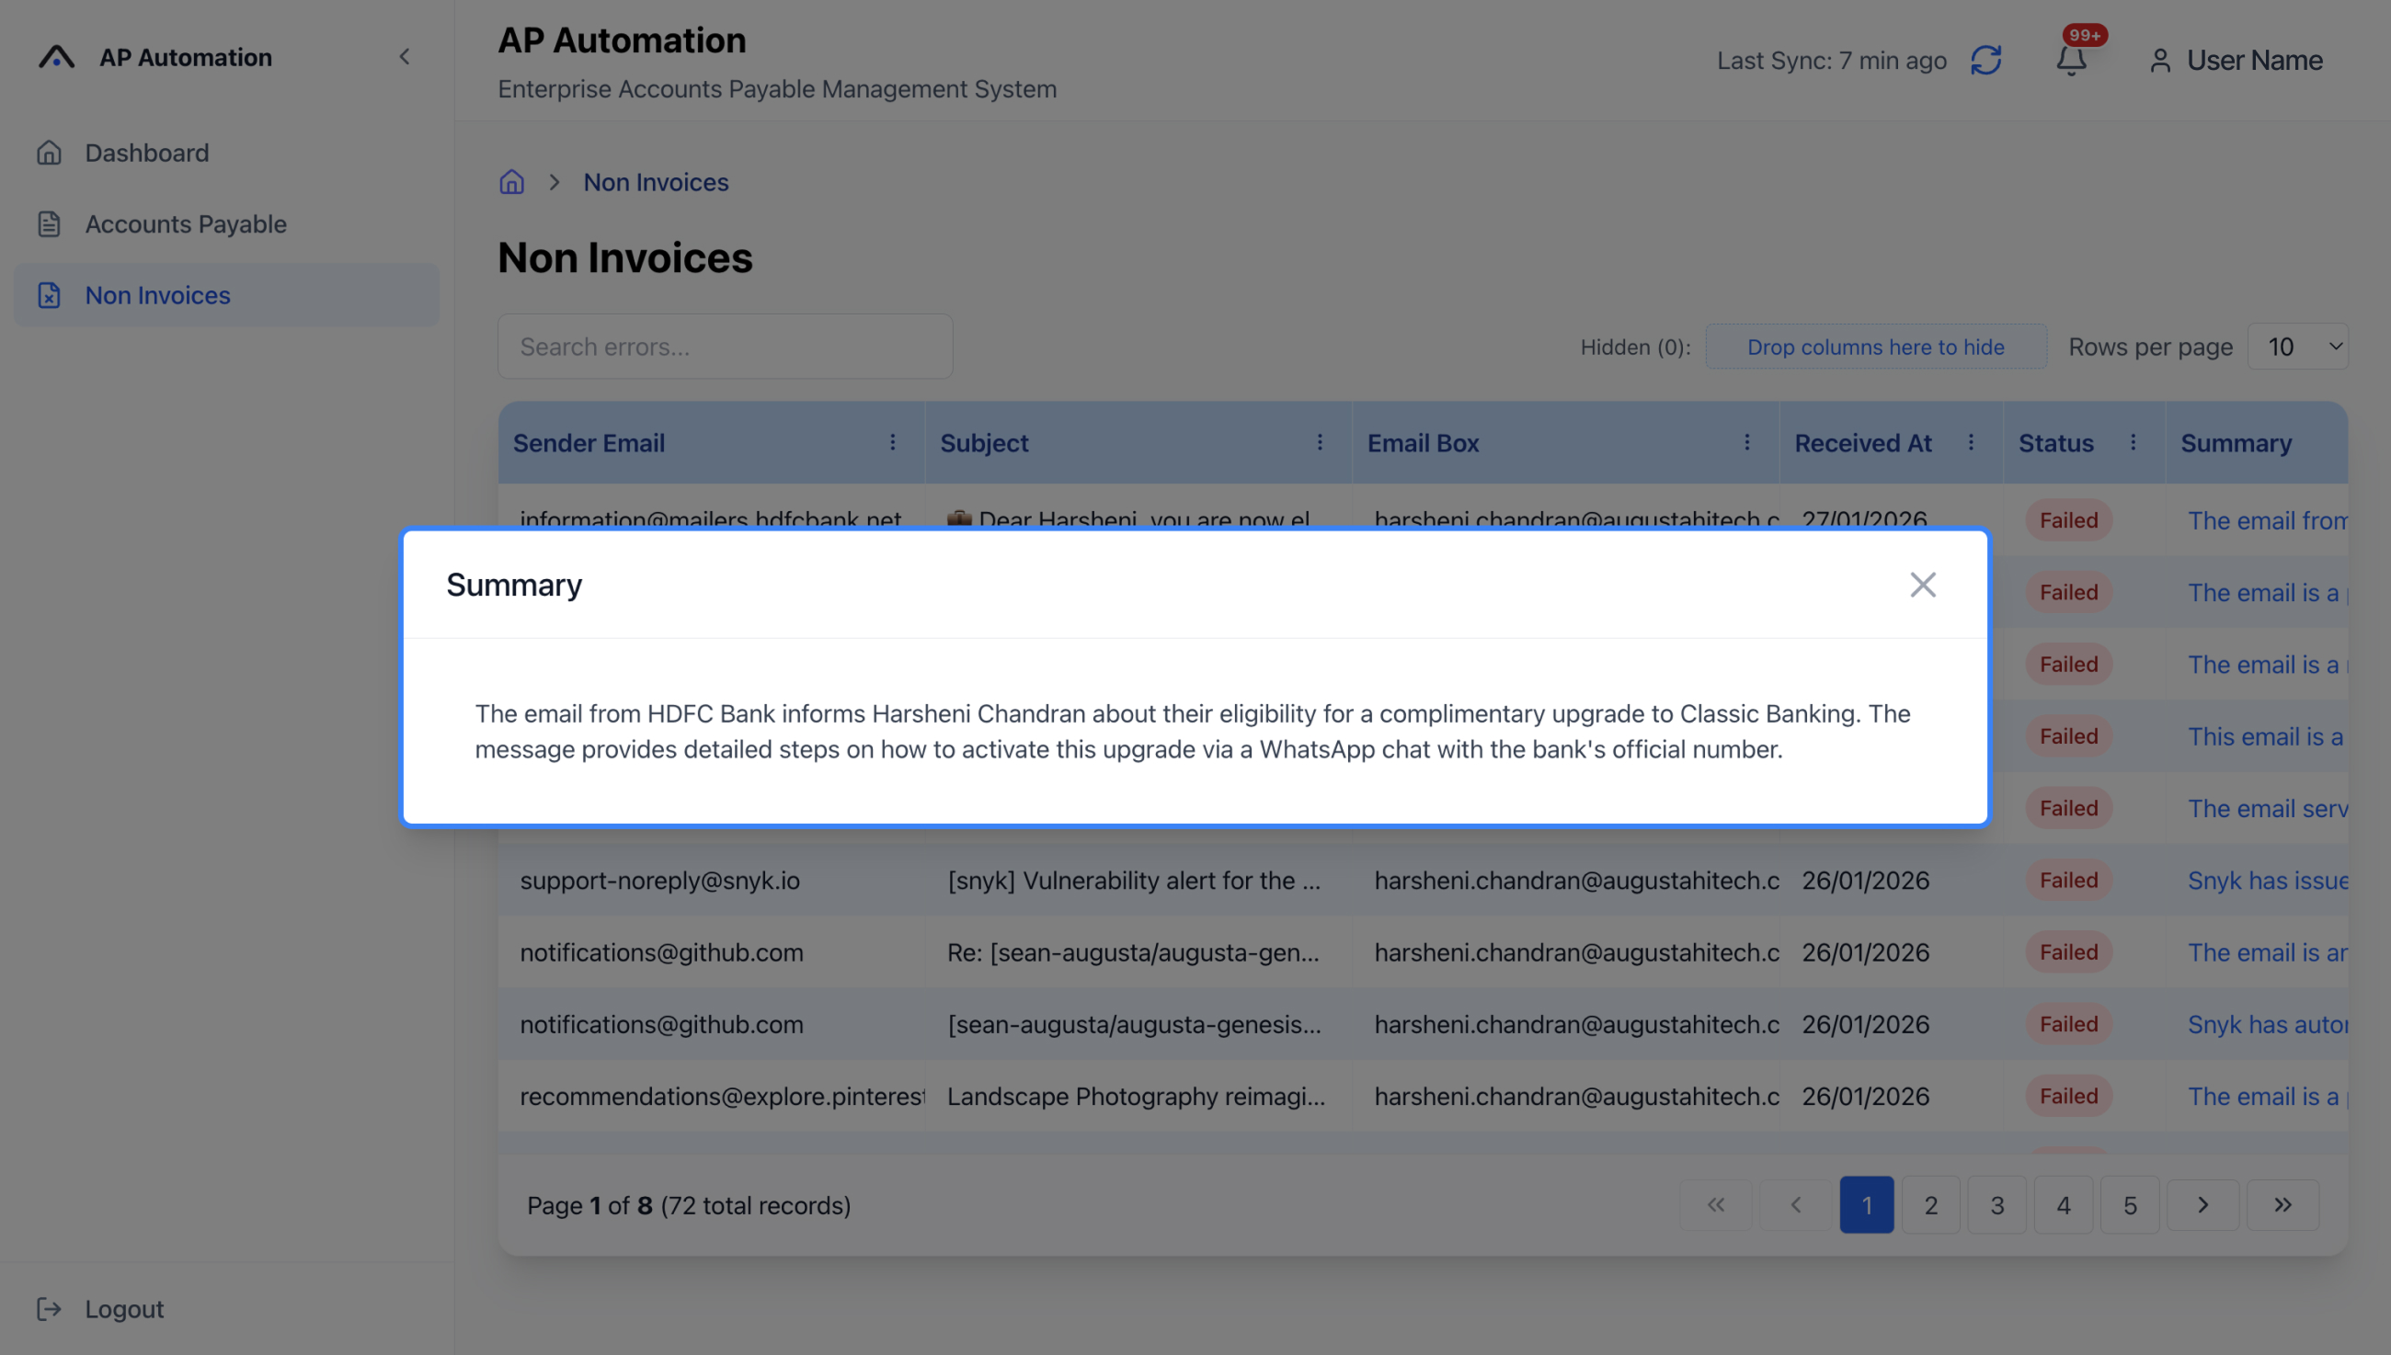The height and width of the screenshot is (1355, 2391).
Task: Open the Subject column options menu
Action: tap(1321, 442)
